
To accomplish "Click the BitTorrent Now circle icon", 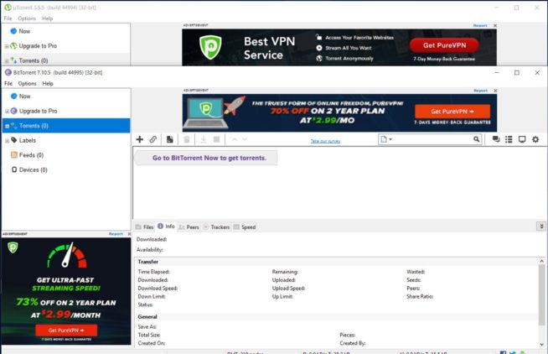I will [x=14, y=96].
